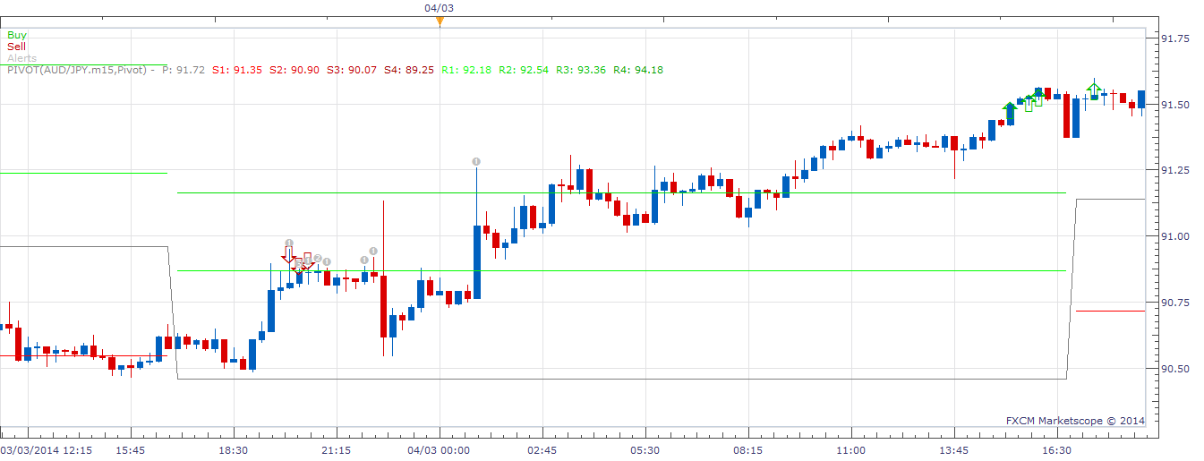This screenshot has width=1204, height=461.
Task: Click the 13:45 time axis label
Action: (x=954, y=450)
